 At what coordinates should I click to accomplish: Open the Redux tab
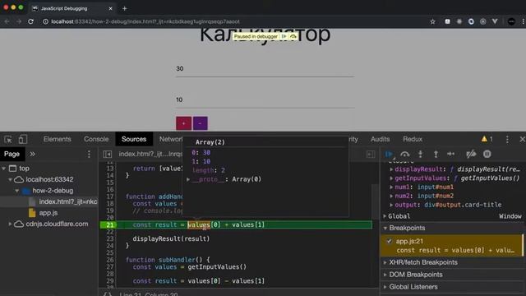[x=413, y=139]
